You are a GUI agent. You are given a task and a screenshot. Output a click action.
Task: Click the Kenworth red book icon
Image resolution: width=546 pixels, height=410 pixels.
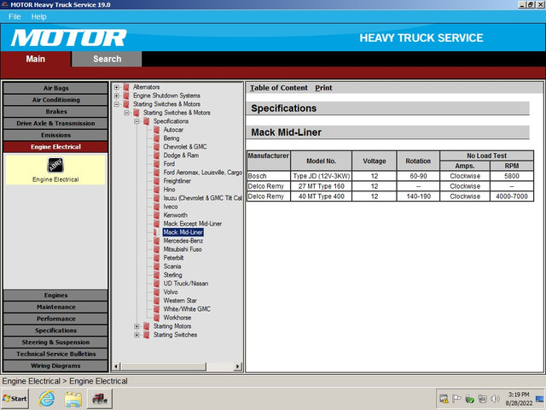click(156, 215)
